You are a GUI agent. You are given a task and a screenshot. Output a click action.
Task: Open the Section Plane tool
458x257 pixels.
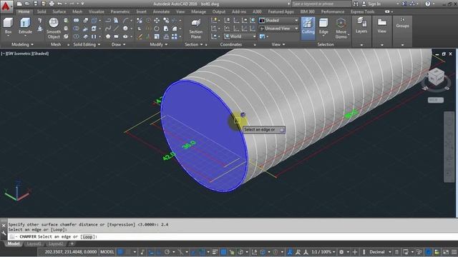pos(195,29)
